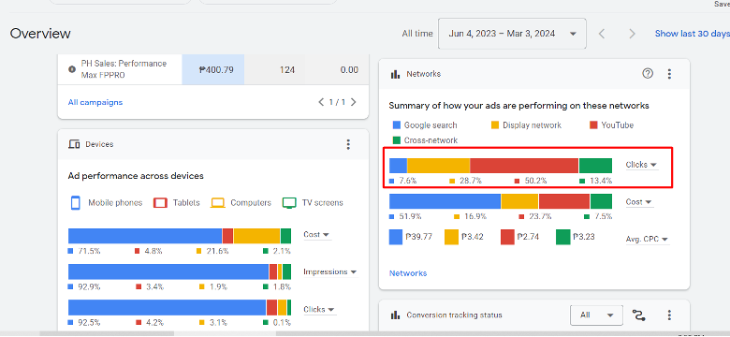Viewport: 730px width, 337px height.
Task: Click the Show last 30 days link
Action: 693,34
